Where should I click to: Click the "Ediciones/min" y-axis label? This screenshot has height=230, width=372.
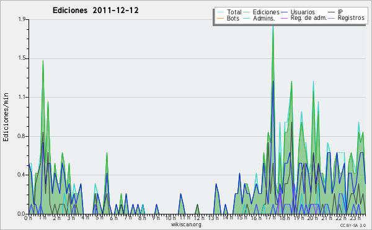6,117
